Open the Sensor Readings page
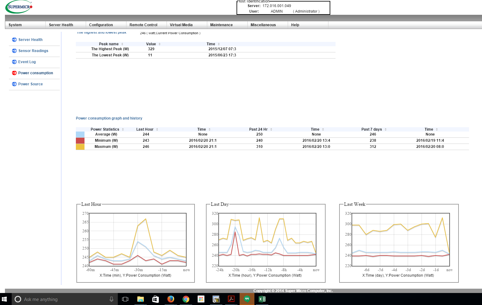The image size is (482, 305). [x=33, y=51]
